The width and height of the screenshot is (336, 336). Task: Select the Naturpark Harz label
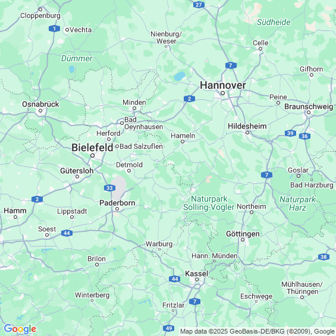pos(297,203)
